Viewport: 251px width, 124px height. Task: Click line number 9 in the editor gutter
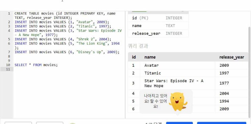[x=9, y=61]
